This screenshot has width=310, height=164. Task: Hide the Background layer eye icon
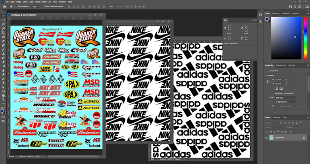tap(267, 138)
